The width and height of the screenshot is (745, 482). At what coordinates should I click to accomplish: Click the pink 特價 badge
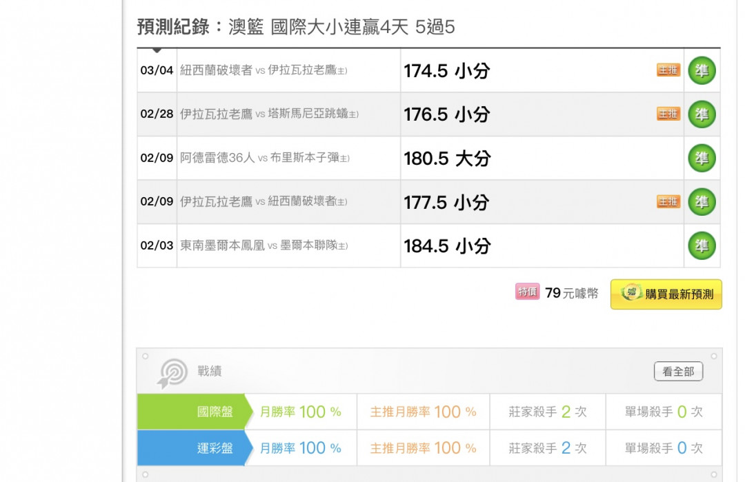tap(528, 292)
